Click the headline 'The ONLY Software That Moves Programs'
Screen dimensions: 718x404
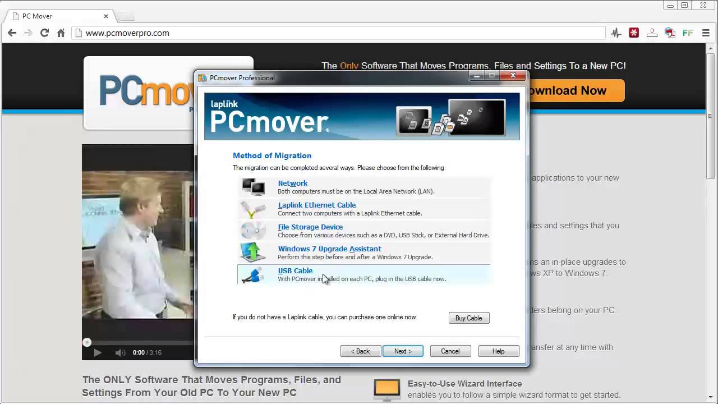click(x=211, y=386)
